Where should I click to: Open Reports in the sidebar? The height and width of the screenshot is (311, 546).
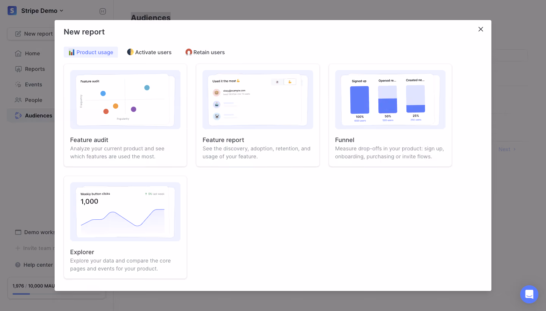(x=35, y=69)
